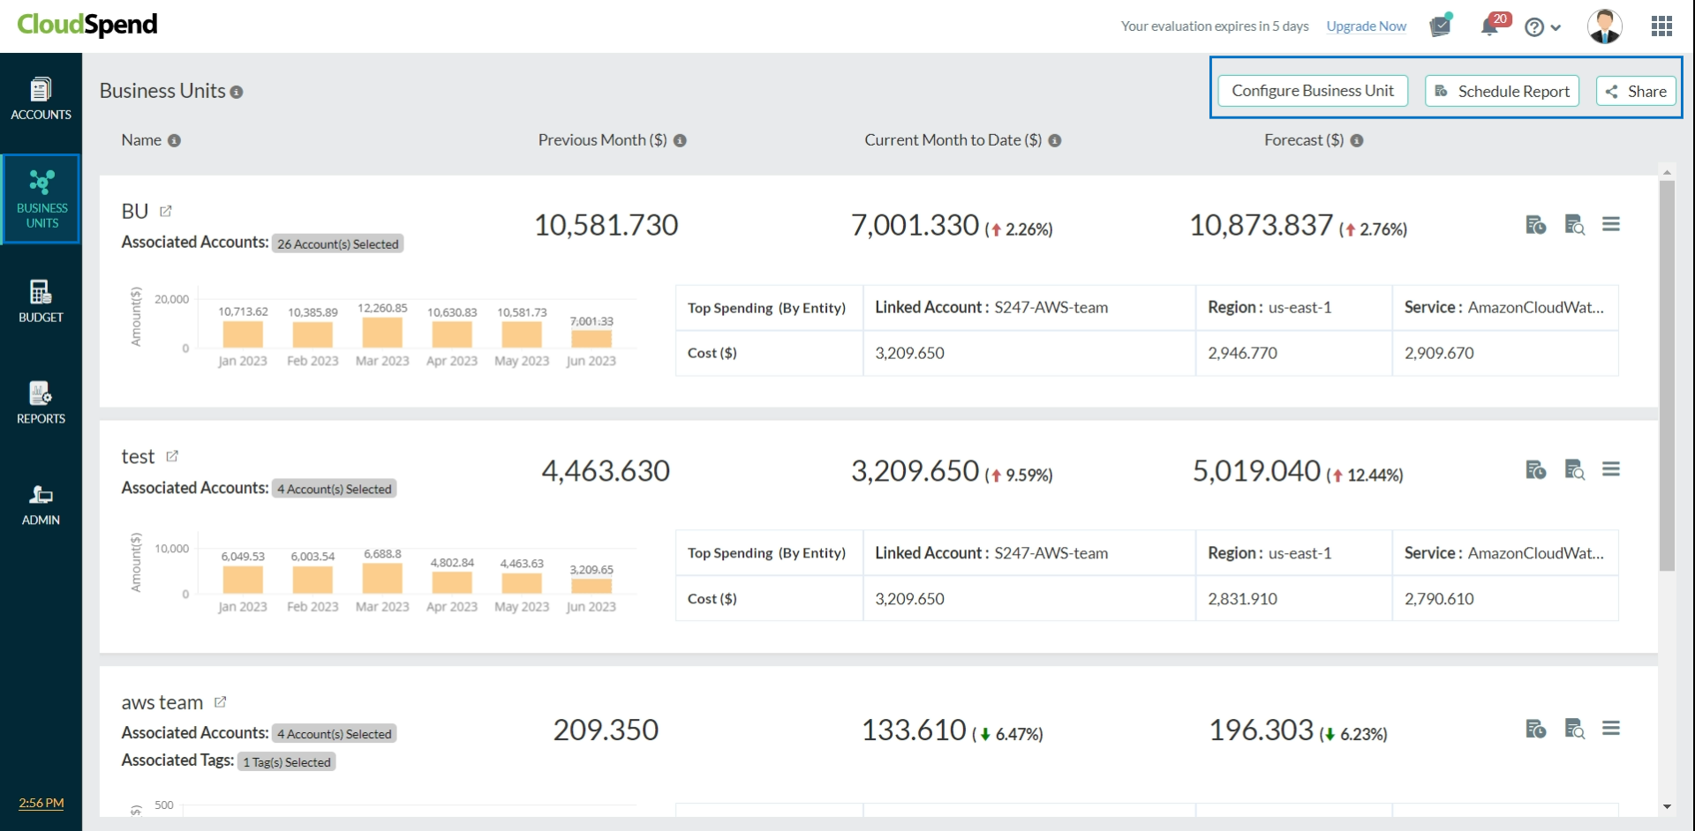
Task: Click info icon next to Forecast ($)
Action: point(1357,141)
